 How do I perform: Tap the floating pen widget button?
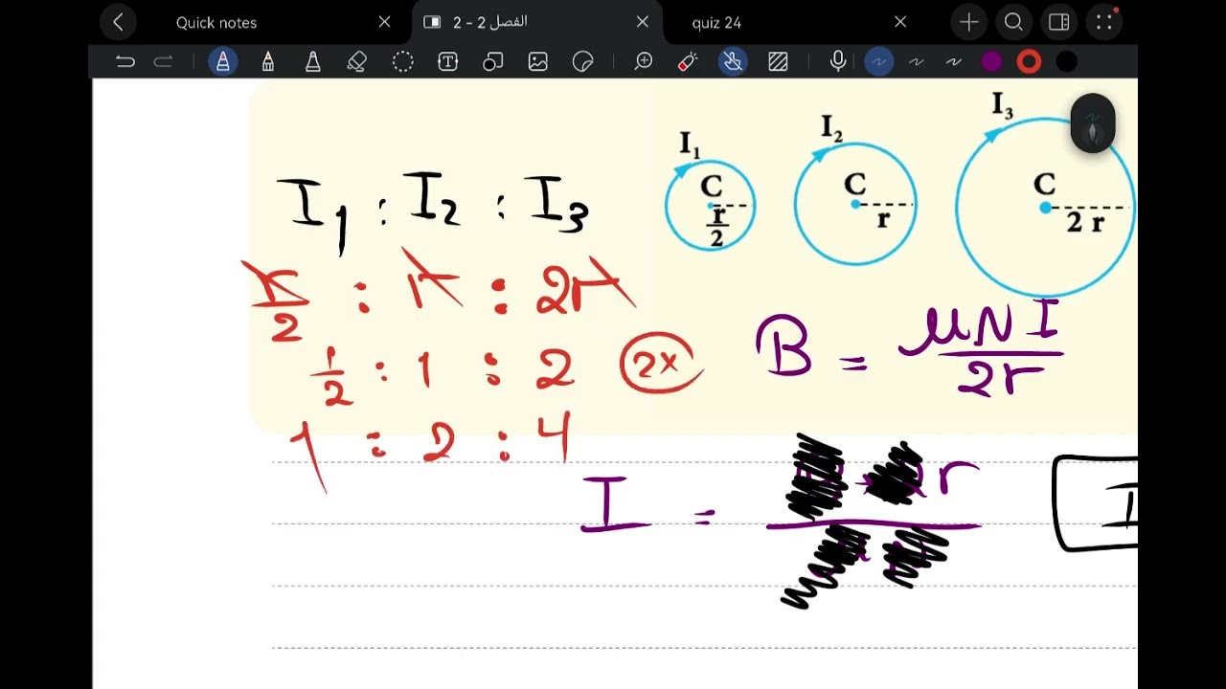click(1093, 123)
